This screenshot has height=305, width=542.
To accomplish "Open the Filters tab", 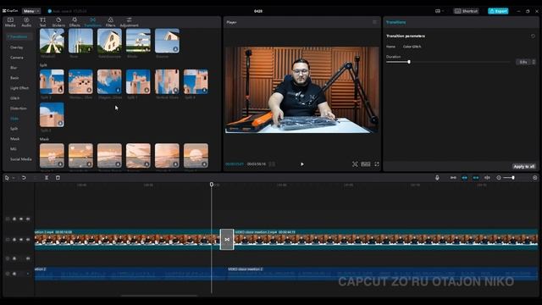I will click(110, 22).
